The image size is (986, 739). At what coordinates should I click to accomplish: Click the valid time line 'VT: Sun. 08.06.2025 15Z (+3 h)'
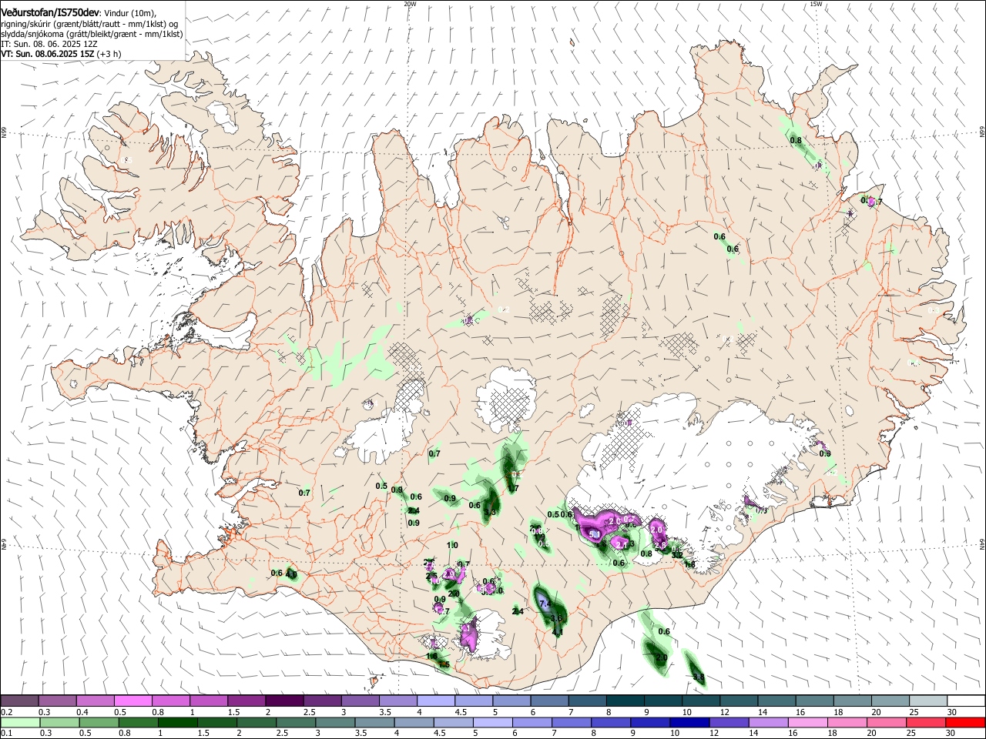[61, 54]
